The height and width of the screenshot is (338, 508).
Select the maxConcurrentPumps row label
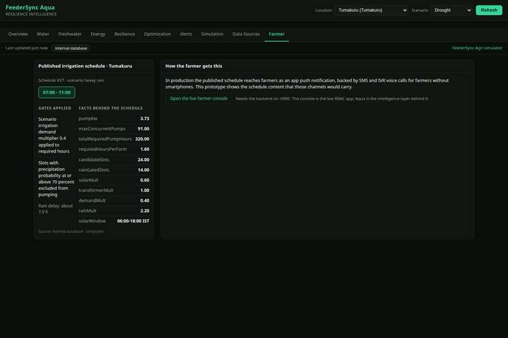click(x=101, y=129)
